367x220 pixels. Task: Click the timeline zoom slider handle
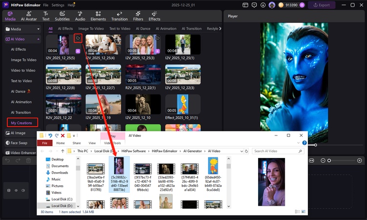click(x=329, y=160)
